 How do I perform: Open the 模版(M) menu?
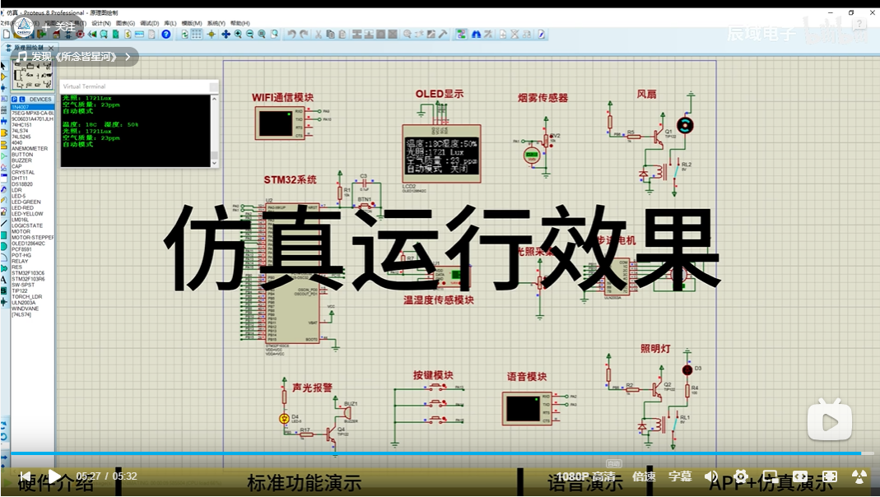pyautogui.click(x=191, y=24)
